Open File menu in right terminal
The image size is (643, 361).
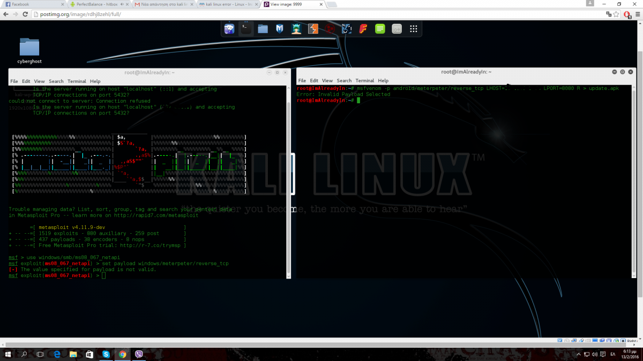click(302, 81)
